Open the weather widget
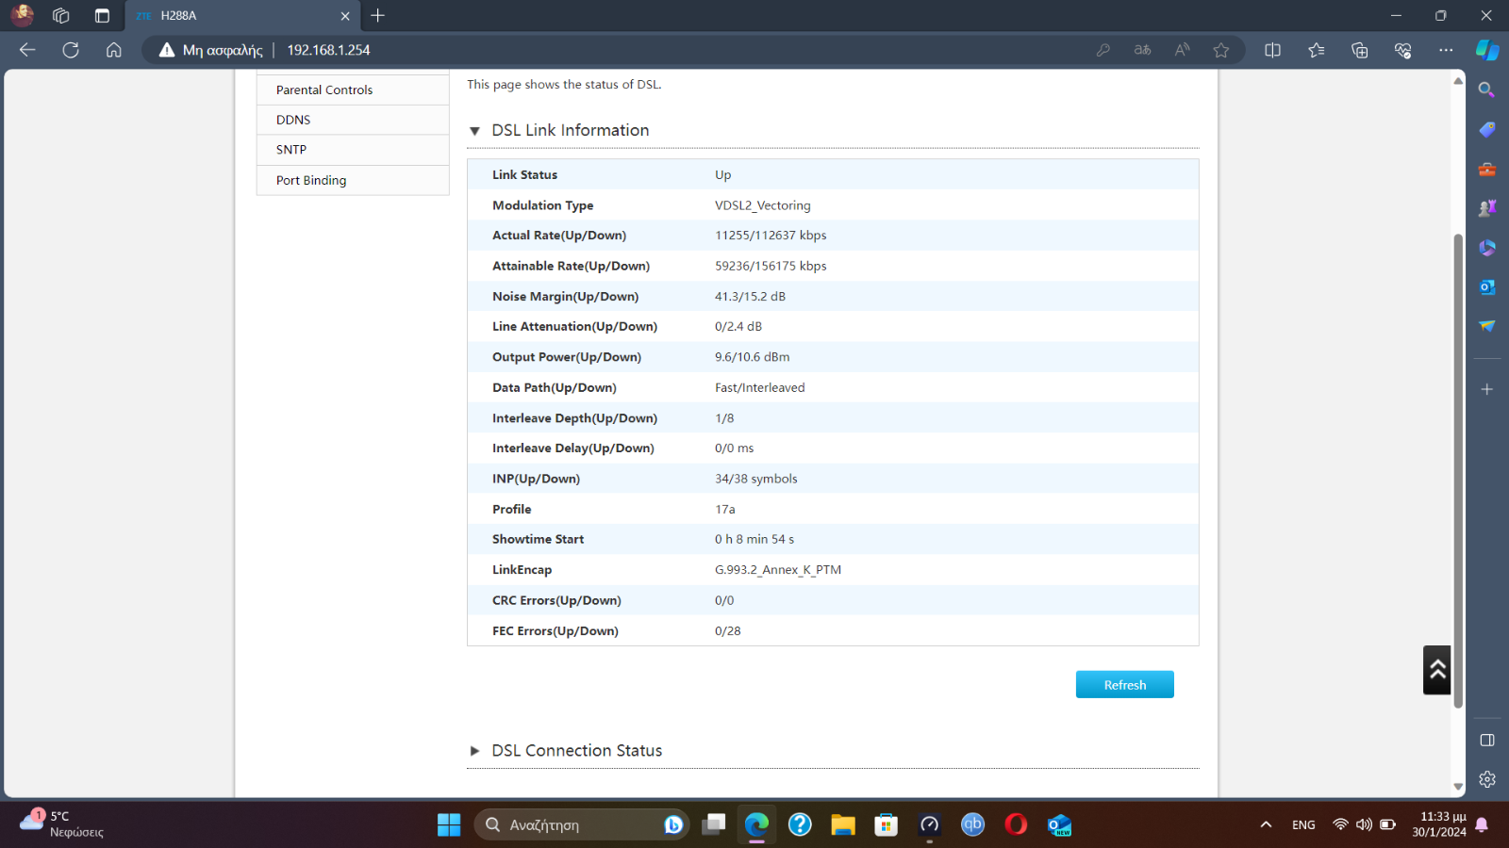Image resolution: width=1509 pixels, height=848 pixels. (x=61, y=824)
